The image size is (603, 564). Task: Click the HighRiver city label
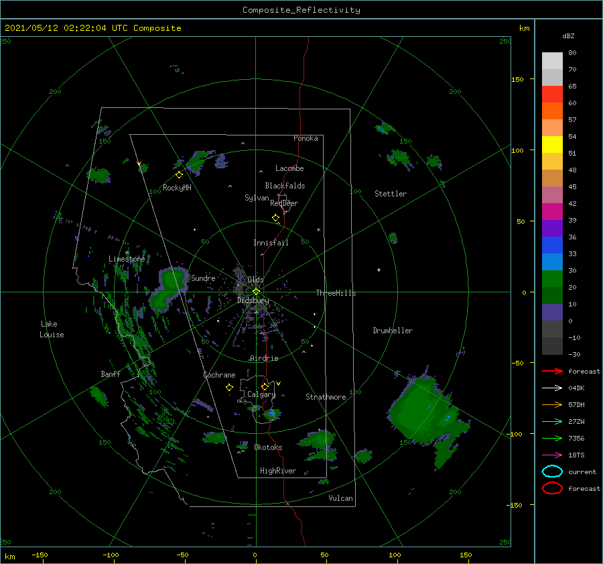[278, 471]
